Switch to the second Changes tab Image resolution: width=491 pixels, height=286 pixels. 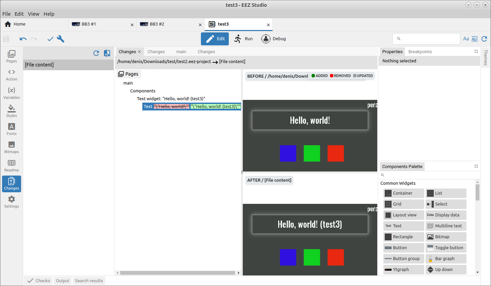coord(156,52)
